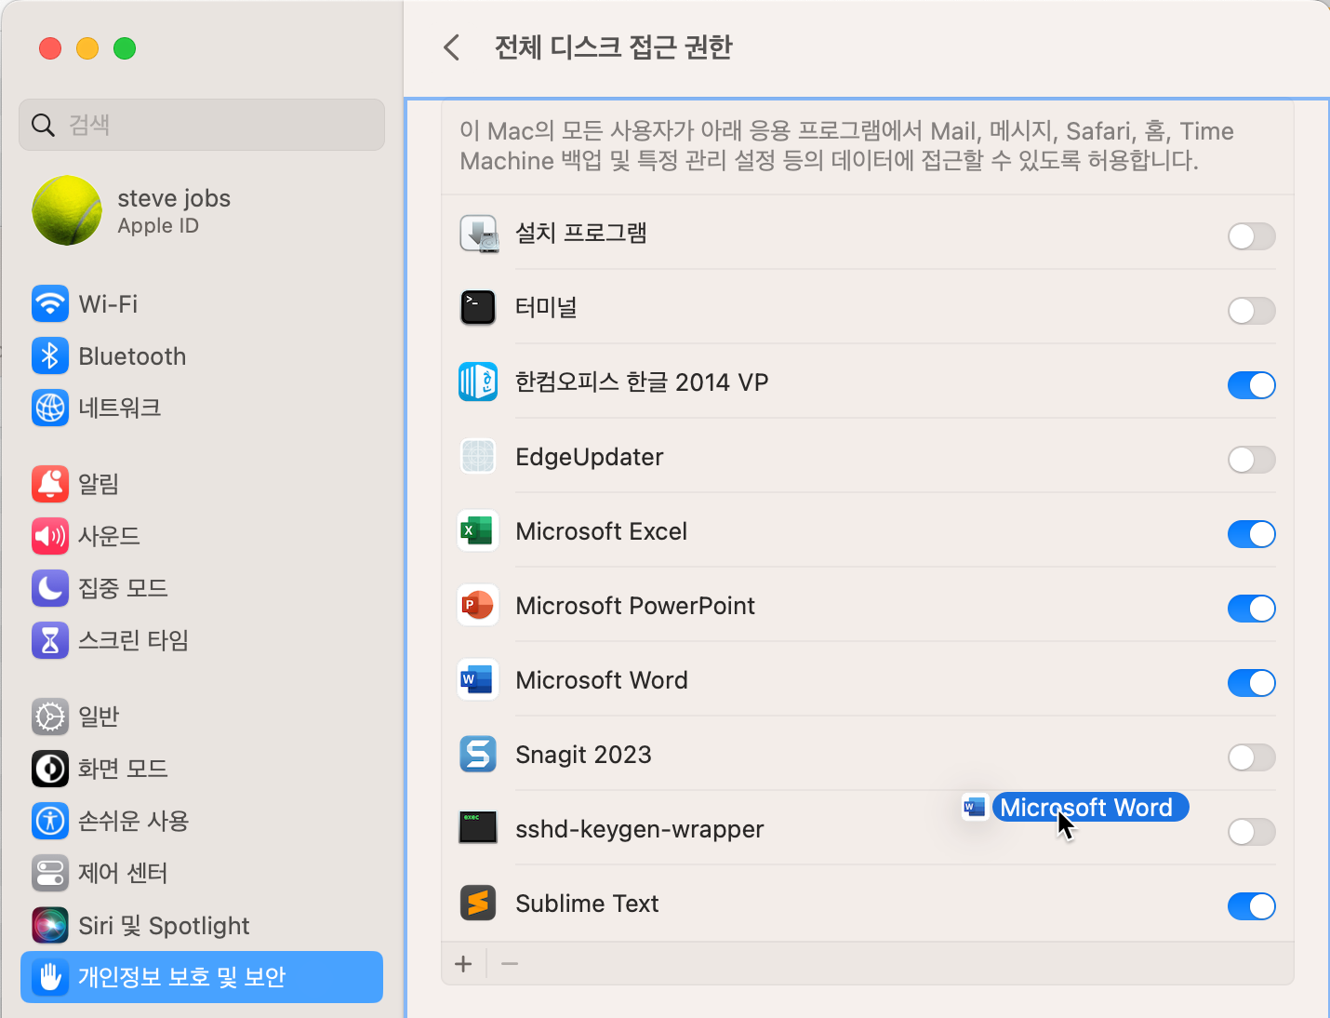Viewport: 1330px width, 1018px height.
Task: Select the sshd-keygen-wrapper row text
Action: pos(640,829)
